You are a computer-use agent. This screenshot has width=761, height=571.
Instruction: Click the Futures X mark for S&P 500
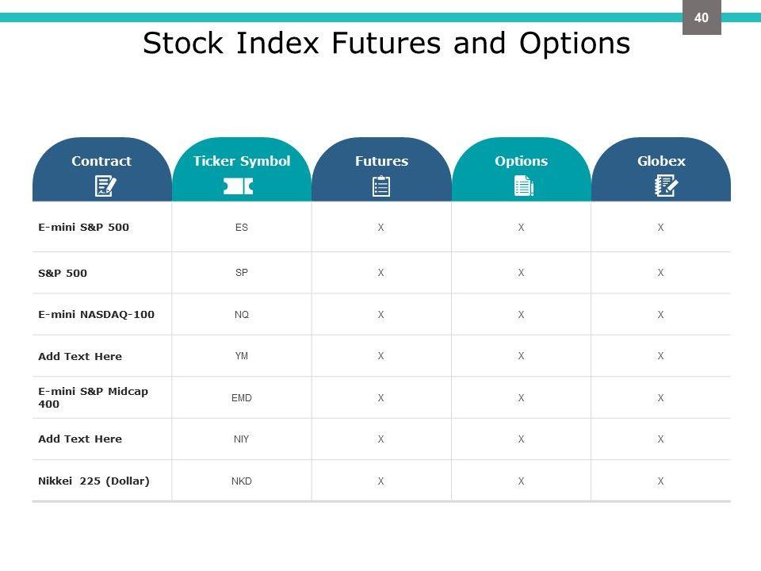381,273
